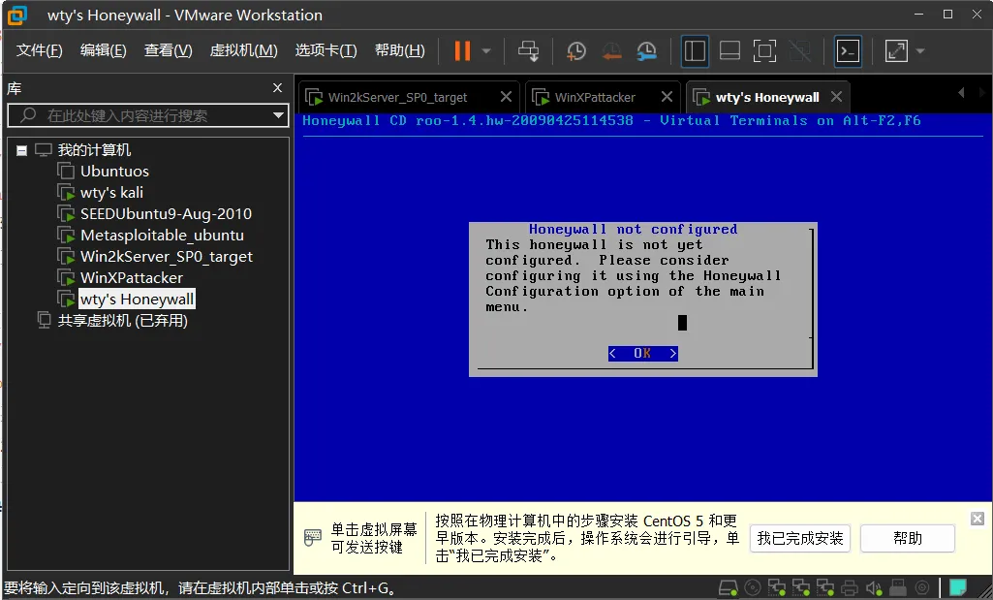Close the WinXPattacker tab
The image size is (993, 600).
tap(667, 96)
